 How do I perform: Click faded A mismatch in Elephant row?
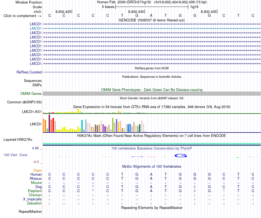[x=195, y=191]
